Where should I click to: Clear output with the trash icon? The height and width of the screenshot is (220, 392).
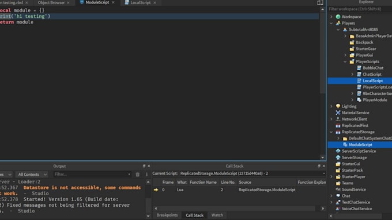[x=138, y=175]
